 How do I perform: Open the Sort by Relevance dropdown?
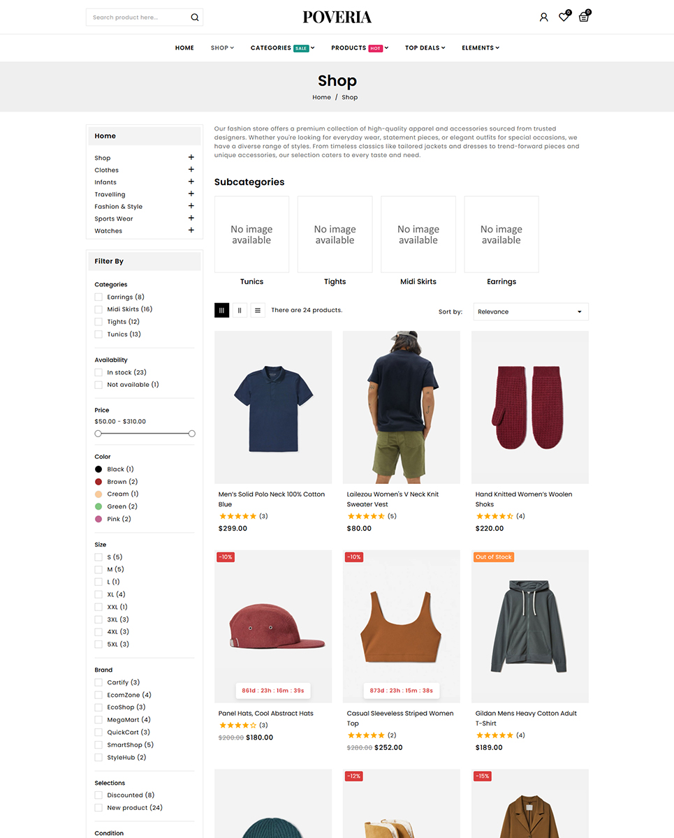pyautogui.click(x=531, y=311)
